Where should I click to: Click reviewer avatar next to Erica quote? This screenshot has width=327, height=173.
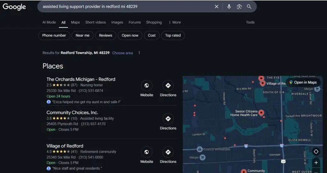[x=49, y=102]
